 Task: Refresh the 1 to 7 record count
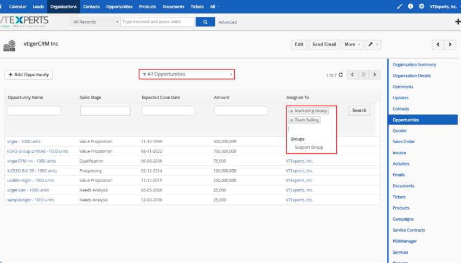pos(341,75)
